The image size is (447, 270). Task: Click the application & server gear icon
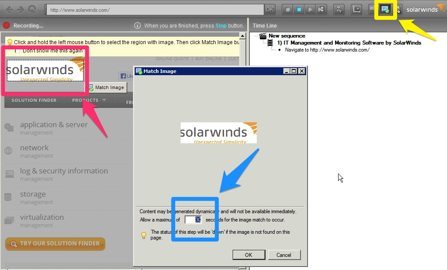tap(9, 127)
